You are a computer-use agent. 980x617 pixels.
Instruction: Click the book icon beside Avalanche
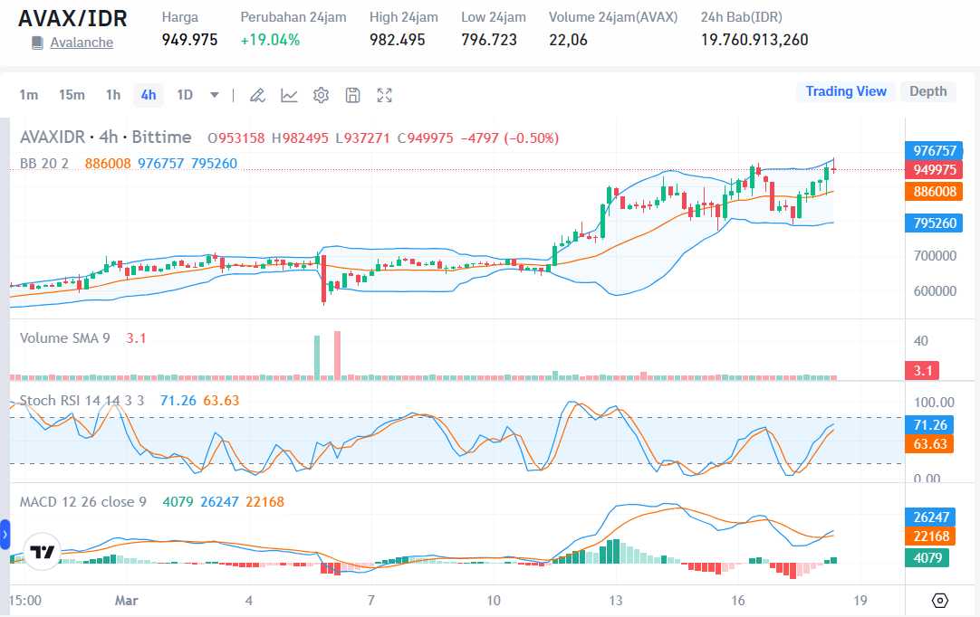[x=37, y=43]
